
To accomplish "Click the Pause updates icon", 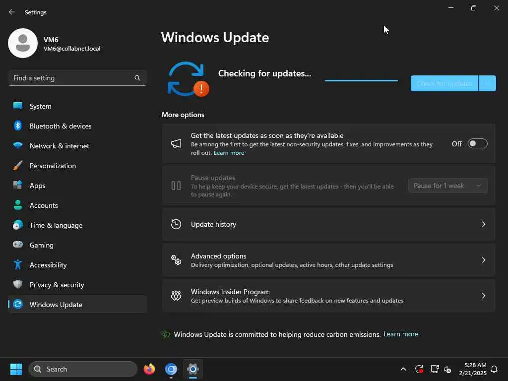I will pyautogui.click(x=176, y=186).
